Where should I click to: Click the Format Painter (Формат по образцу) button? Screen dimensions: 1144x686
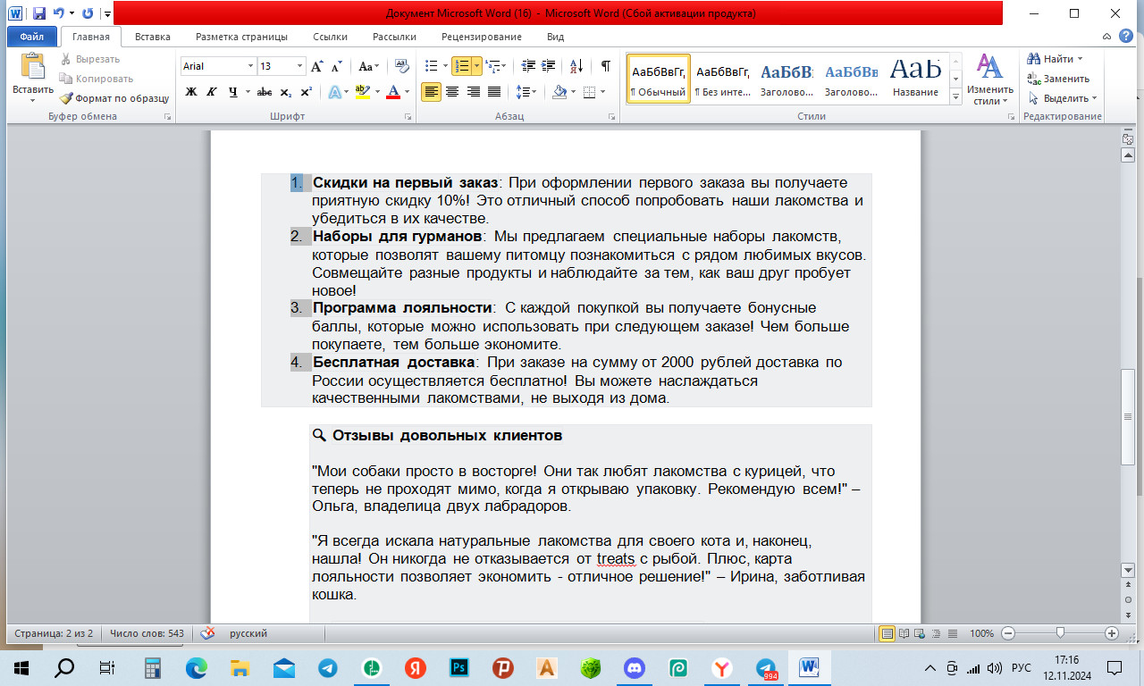(114, 98)
